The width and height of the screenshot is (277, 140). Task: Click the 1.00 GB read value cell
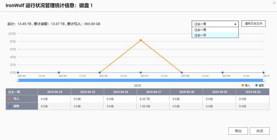(x=153, y=106)
